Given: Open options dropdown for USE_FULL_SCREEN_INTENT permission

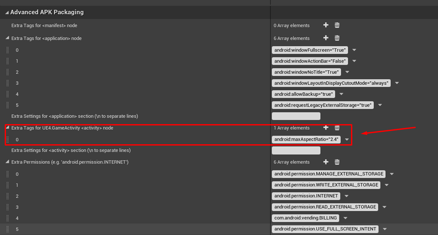Looking at the screenshot, I should [385, 229].
